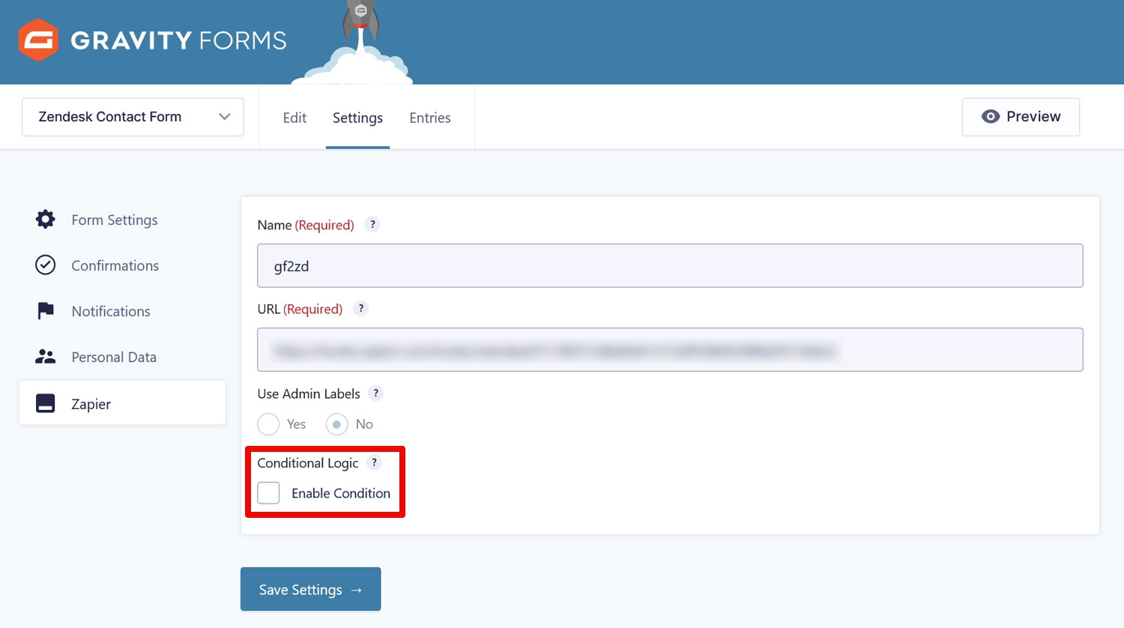Select No for Use Admin Labels
This screenshot has height=628, width=1124.
(337, 424)
